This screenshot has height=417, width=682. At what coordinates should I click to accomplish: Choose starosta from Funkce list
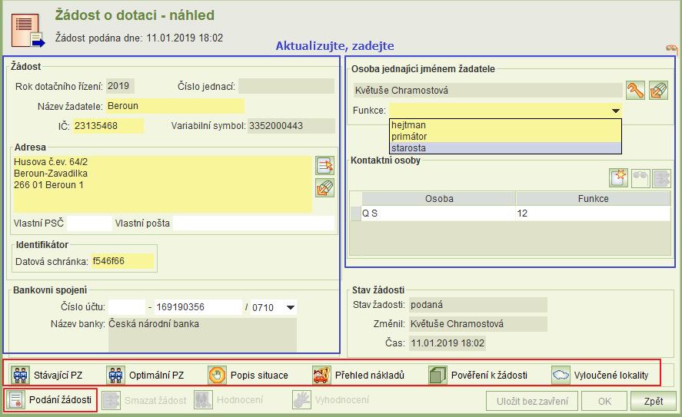point(505,147)
